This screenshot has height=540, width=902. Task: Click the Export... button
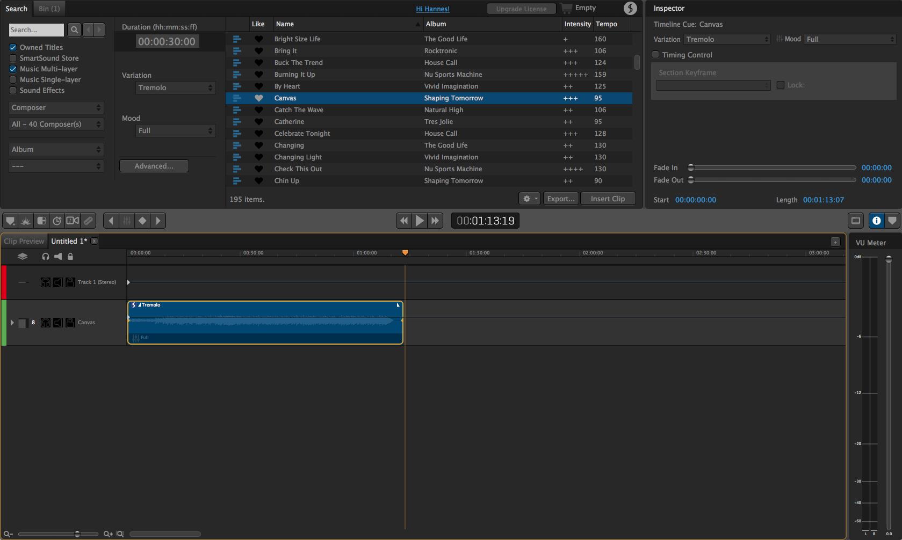561,199
